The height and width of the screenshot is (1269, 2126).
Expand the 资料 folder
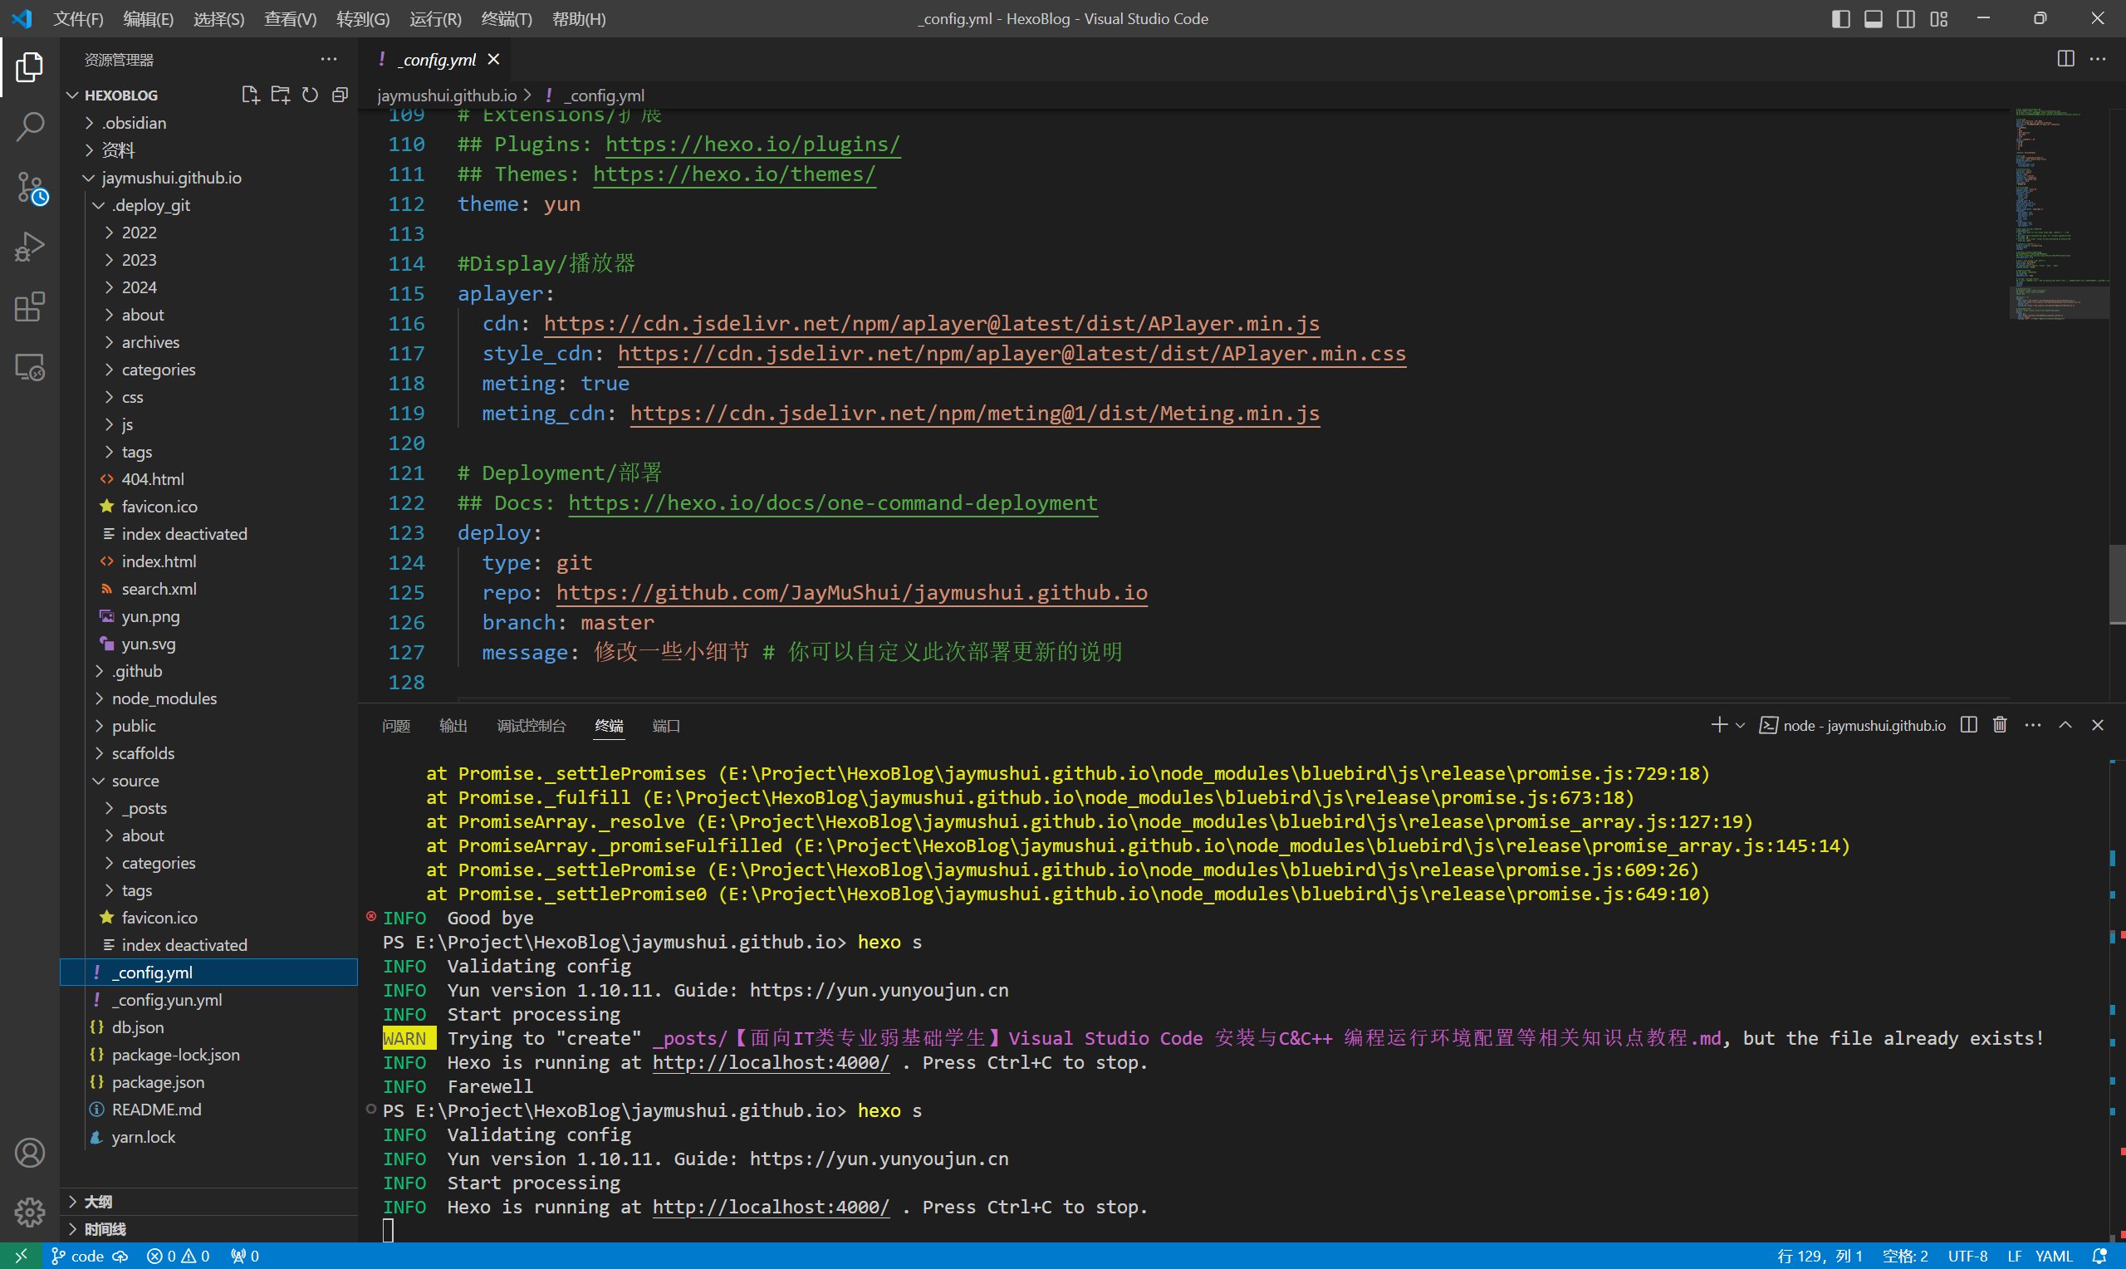coord(208,150)
